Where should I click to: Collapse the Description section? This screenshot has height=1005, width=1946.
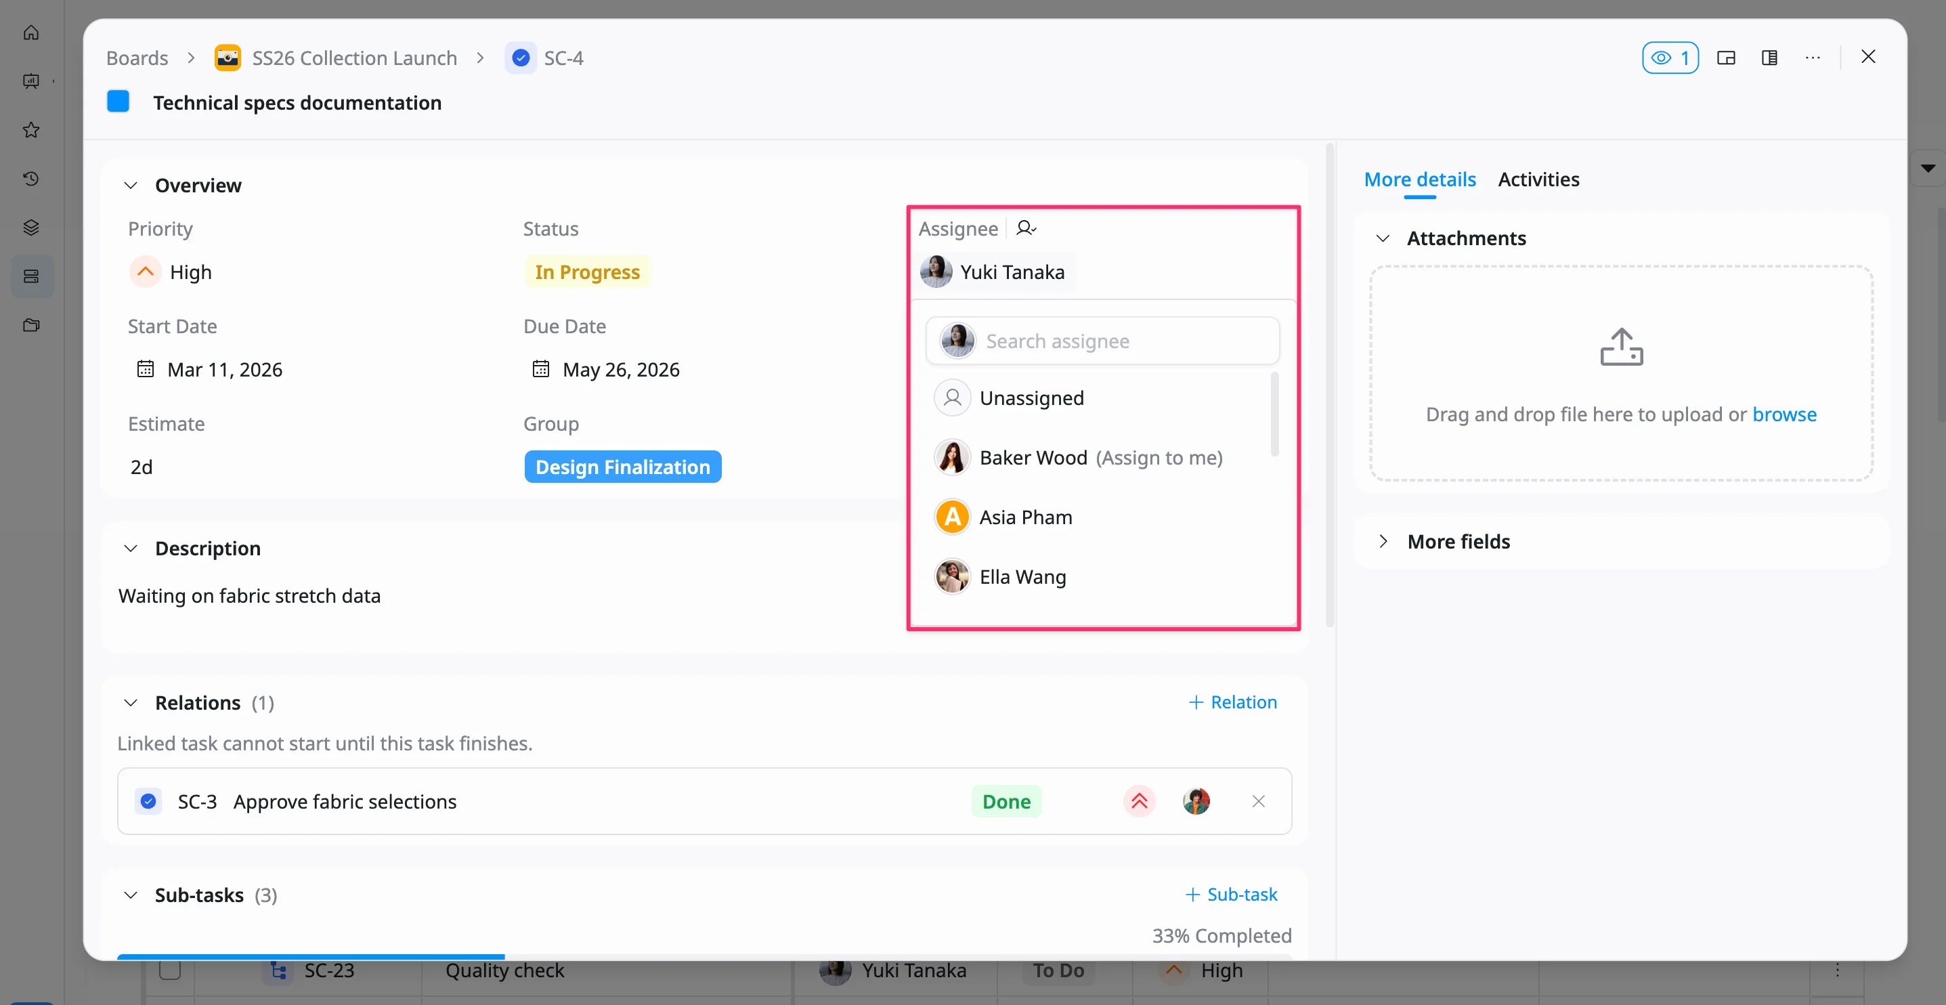[131, 548]
